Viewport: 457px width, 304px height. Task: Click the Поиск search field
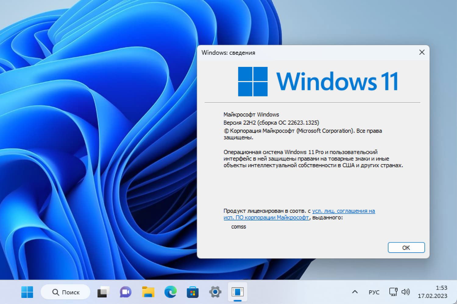coord(70,292)
